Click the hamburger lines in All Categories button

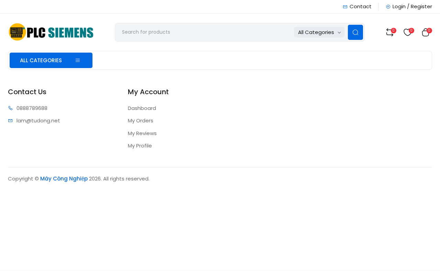coord(78,60)
